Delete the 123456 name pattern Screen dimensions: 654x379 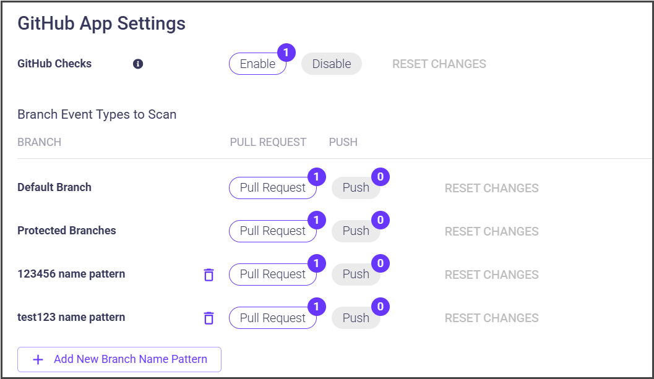click(209, 275)
